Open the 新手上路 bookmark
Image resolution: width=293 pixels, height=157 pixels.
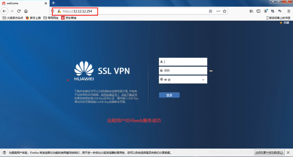coord(33,18)
